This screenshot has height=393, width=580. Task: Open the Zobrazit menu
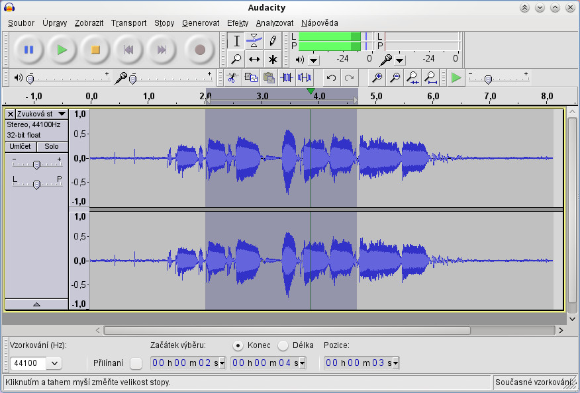point(89,23)
